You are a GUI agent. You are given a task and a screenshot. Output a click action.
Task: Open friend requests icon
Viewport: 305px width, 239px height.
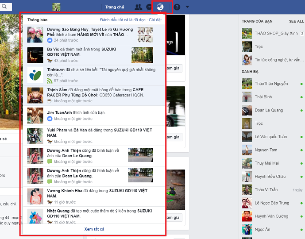click(138, 7)
